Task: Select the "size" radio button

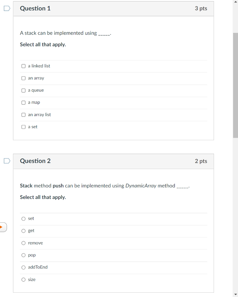Action: pos(23,280)
